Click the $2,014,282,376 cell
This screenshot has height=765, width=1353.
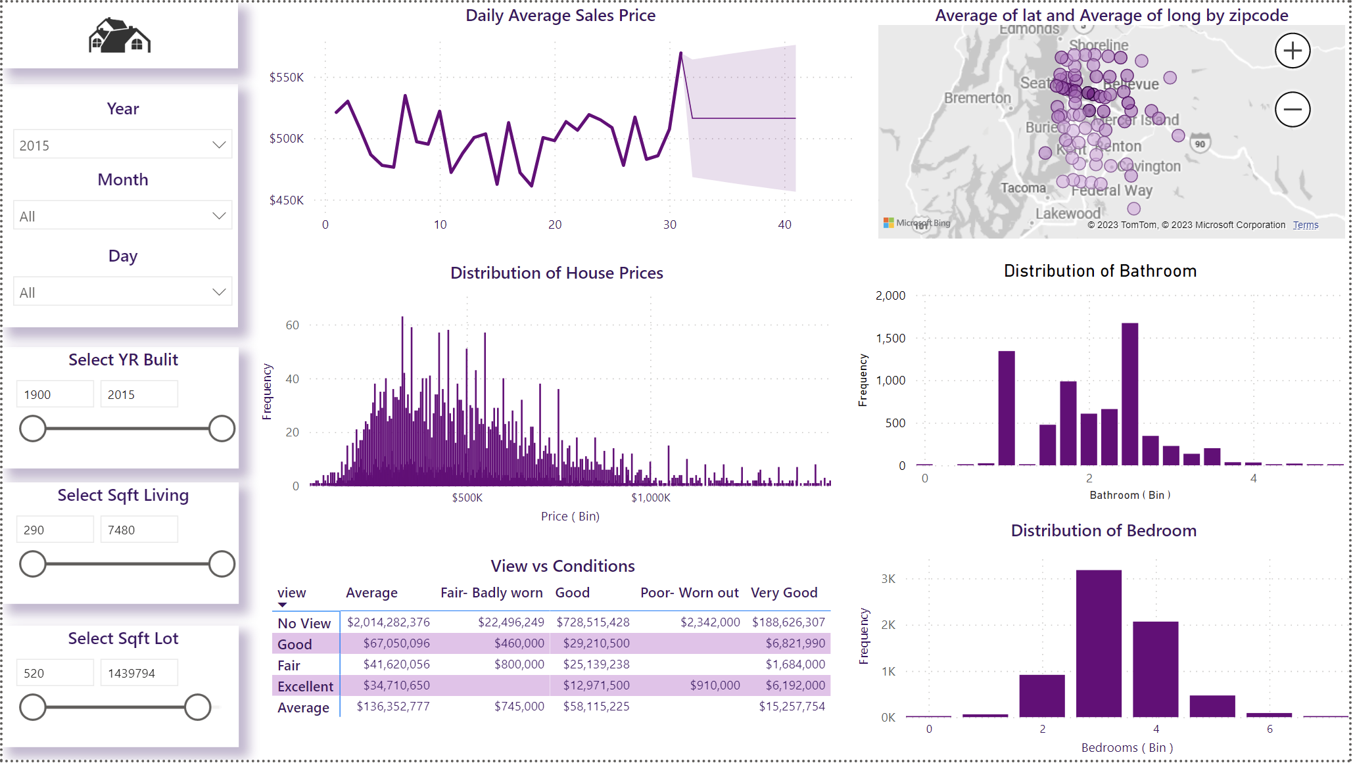point(388,622)
